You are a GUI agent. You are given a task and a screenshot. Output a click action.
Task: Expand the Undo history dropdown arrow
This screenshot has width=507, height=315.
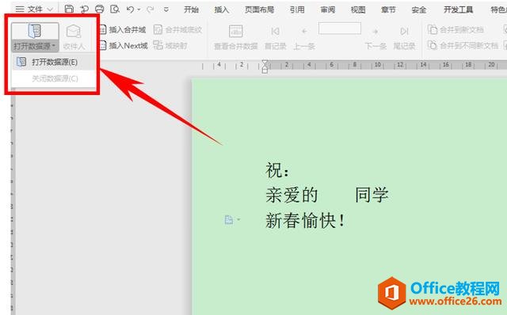pos(139,9)
